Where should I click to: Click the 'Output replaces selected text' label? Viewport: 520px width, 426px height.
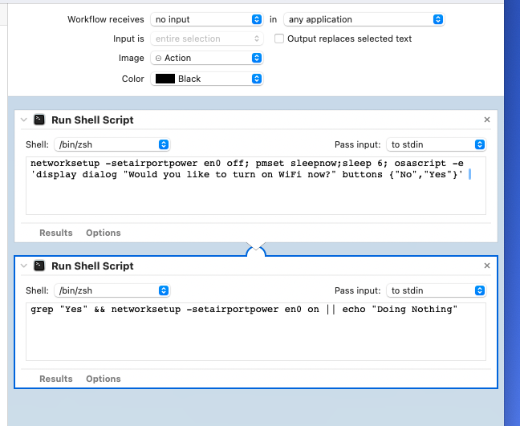pyautogui.click(x=349, y=39)
